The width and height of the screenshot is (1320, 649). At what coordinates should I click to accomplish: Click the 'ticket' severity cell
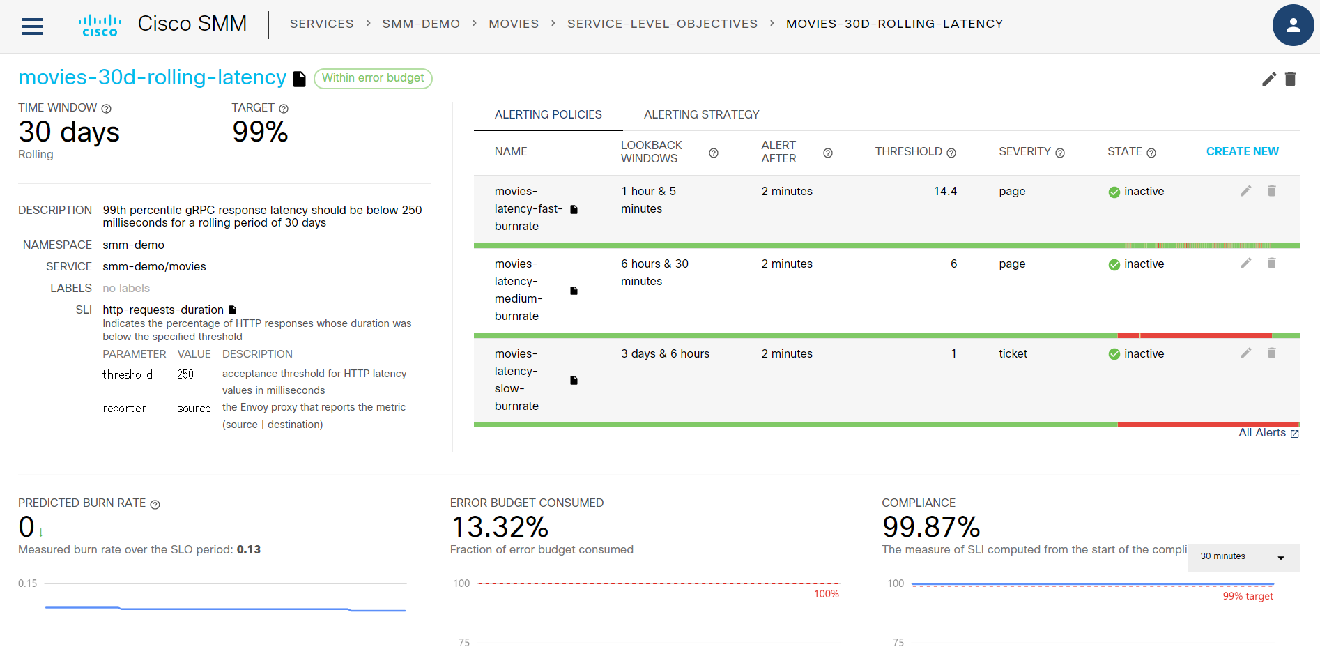(x=1013, y=353)
